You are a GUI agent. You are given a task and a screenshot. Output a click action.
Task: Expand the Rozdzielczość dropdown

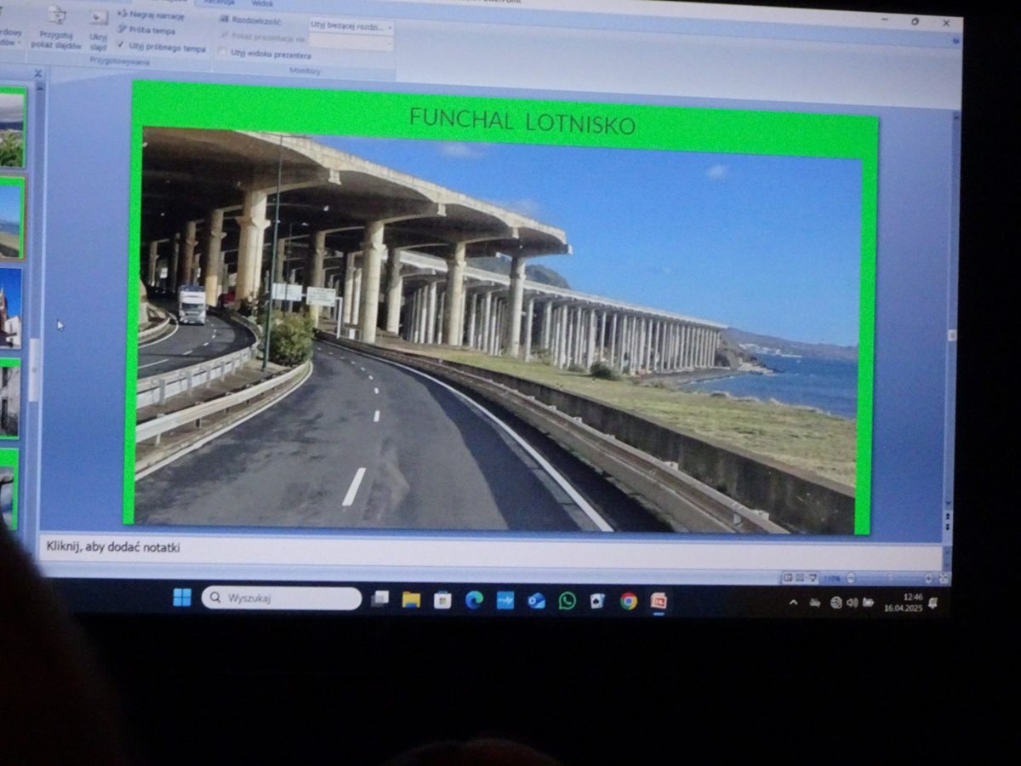click(x=390, y=26)
